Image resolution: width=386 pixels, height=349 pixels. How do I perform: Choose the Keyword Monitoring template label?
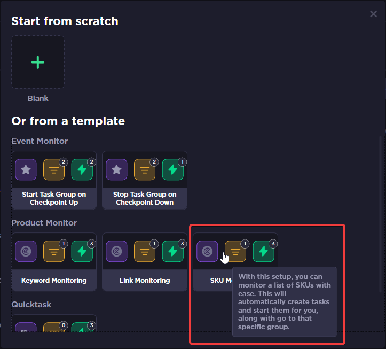click(x=54, y=280)
